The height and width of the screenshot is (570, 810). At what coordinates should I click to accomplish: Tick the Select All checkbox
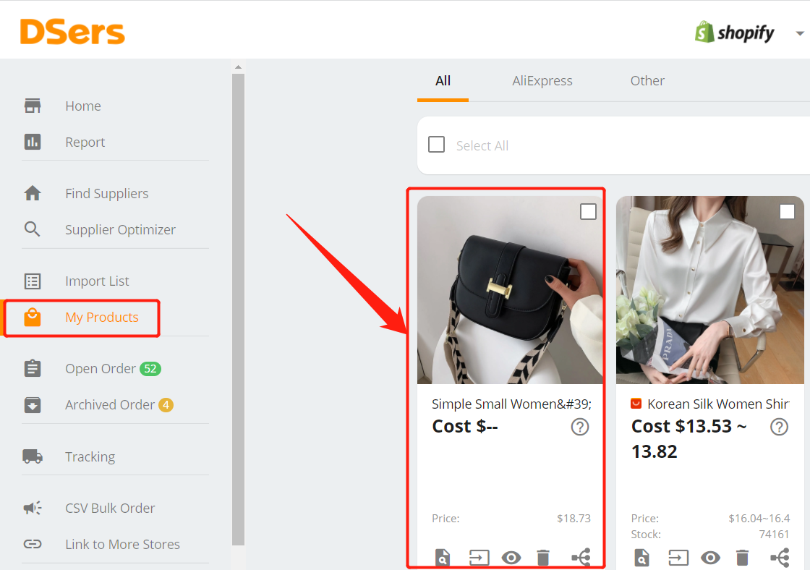(437, 144)
